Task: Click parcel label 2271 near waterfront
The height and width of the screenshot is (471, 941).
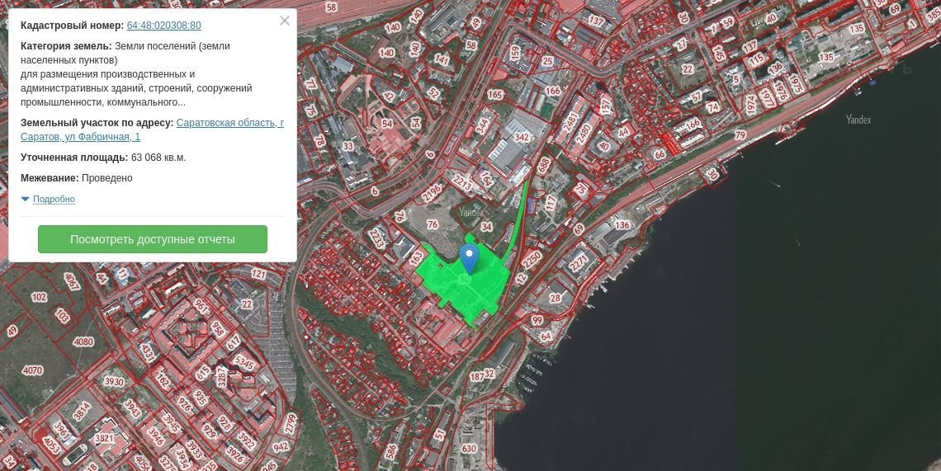Action: (579, 263)
